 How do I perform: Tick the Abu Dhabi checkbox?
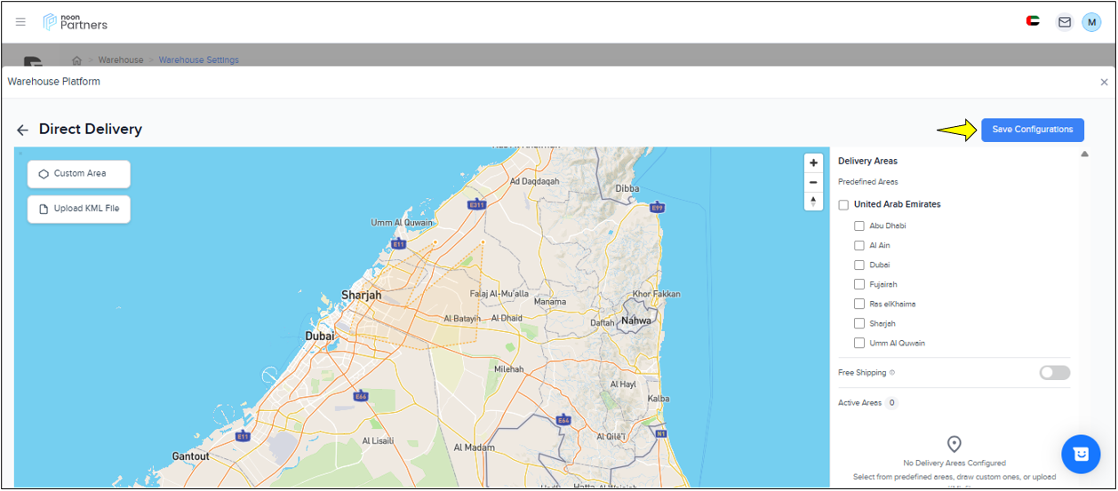(x=859, y=226)
